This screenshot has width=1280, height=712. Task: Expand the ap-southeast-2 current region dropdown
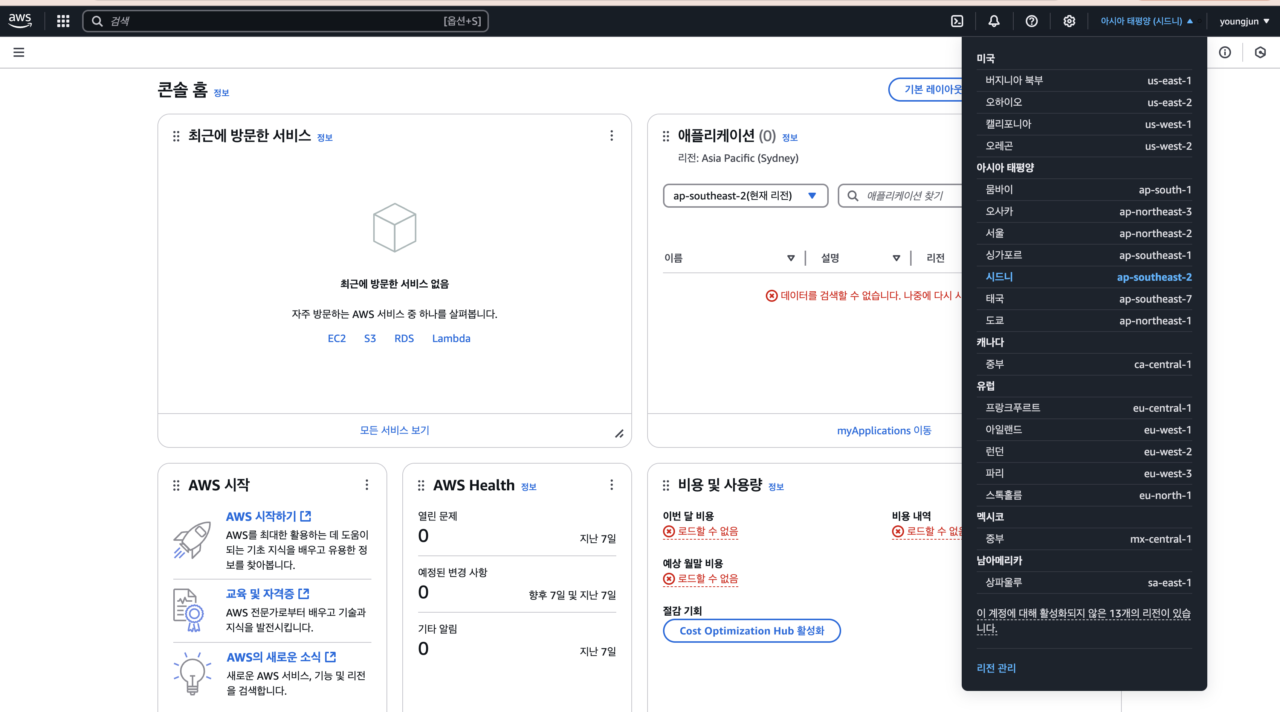pyautogui.click(x=745, y=196)
